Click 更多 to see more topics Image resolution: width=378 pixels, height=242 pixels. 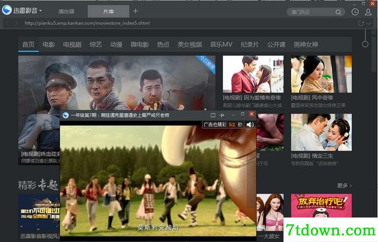[x=344, y=185]
